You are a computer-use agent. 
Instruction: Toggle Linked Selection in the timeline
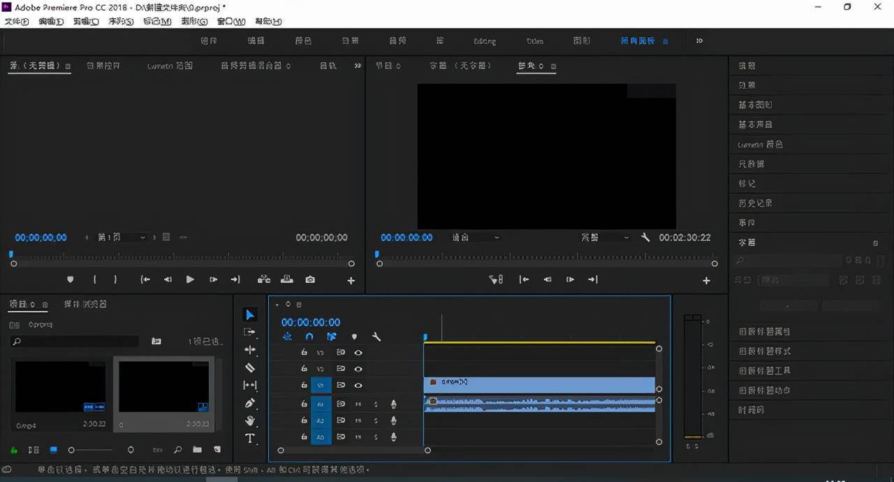click(x=332, y=337)
